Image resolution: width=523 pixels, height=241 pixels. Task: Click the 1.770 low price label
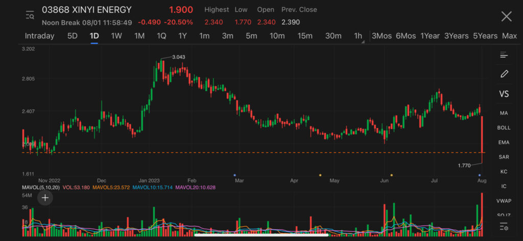click(x=464, y=165)
